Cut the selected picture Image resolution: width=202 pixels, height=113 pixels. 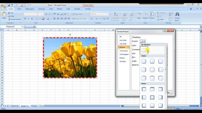tap(11, 13)
